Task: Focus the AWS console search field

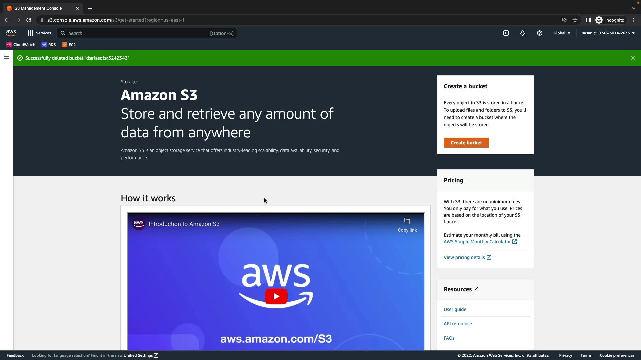Action: (x=147, y=33)
